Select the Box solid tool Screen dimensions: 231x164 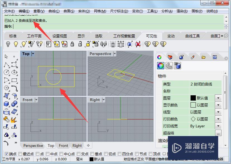pyautogui.click(x=6, y=104)
